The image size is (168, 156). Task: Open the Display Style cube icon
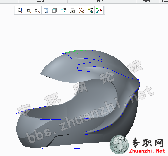[x=54, y=10]
